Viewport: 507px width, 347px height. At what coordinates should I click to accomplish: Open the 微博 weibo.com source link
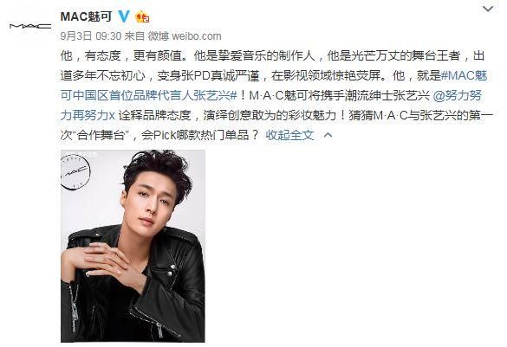click(185, 35)
